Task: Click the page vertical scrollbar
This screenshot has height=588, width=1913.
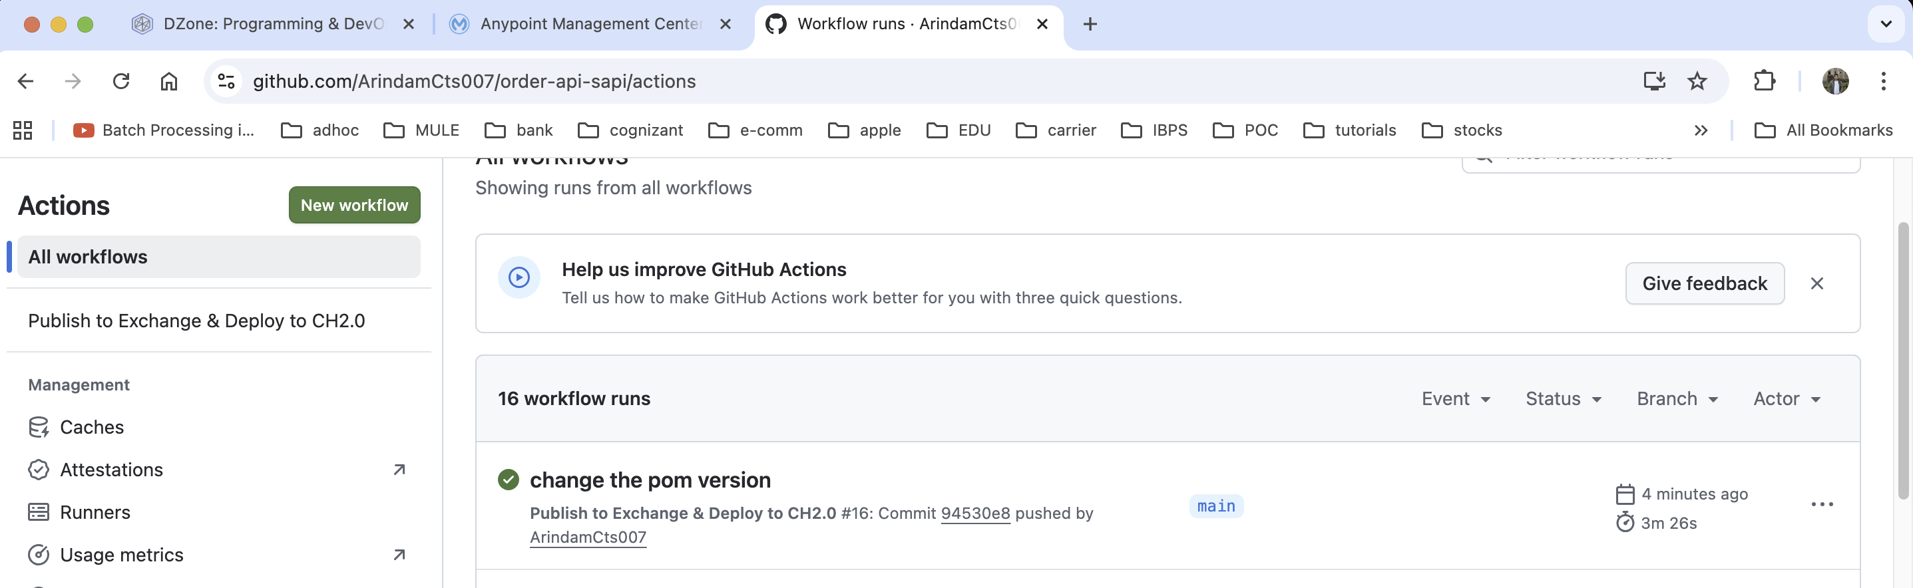Action: [x=1902, y=361]
